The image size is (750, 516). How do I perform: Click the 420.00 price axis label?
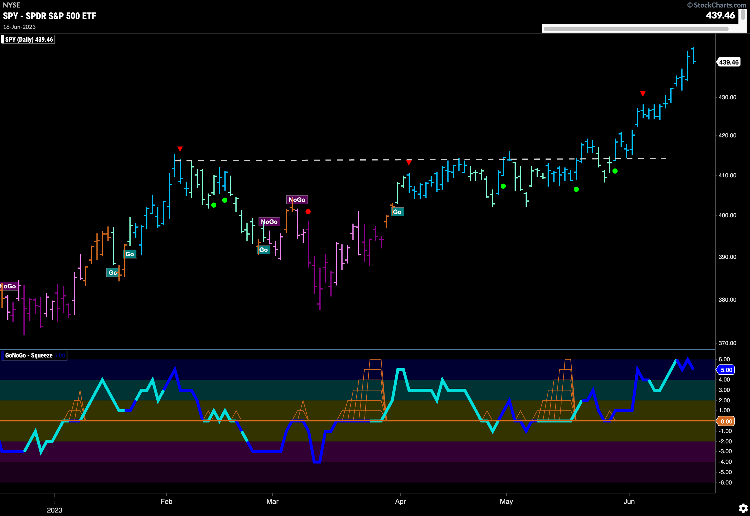(727, 135)
